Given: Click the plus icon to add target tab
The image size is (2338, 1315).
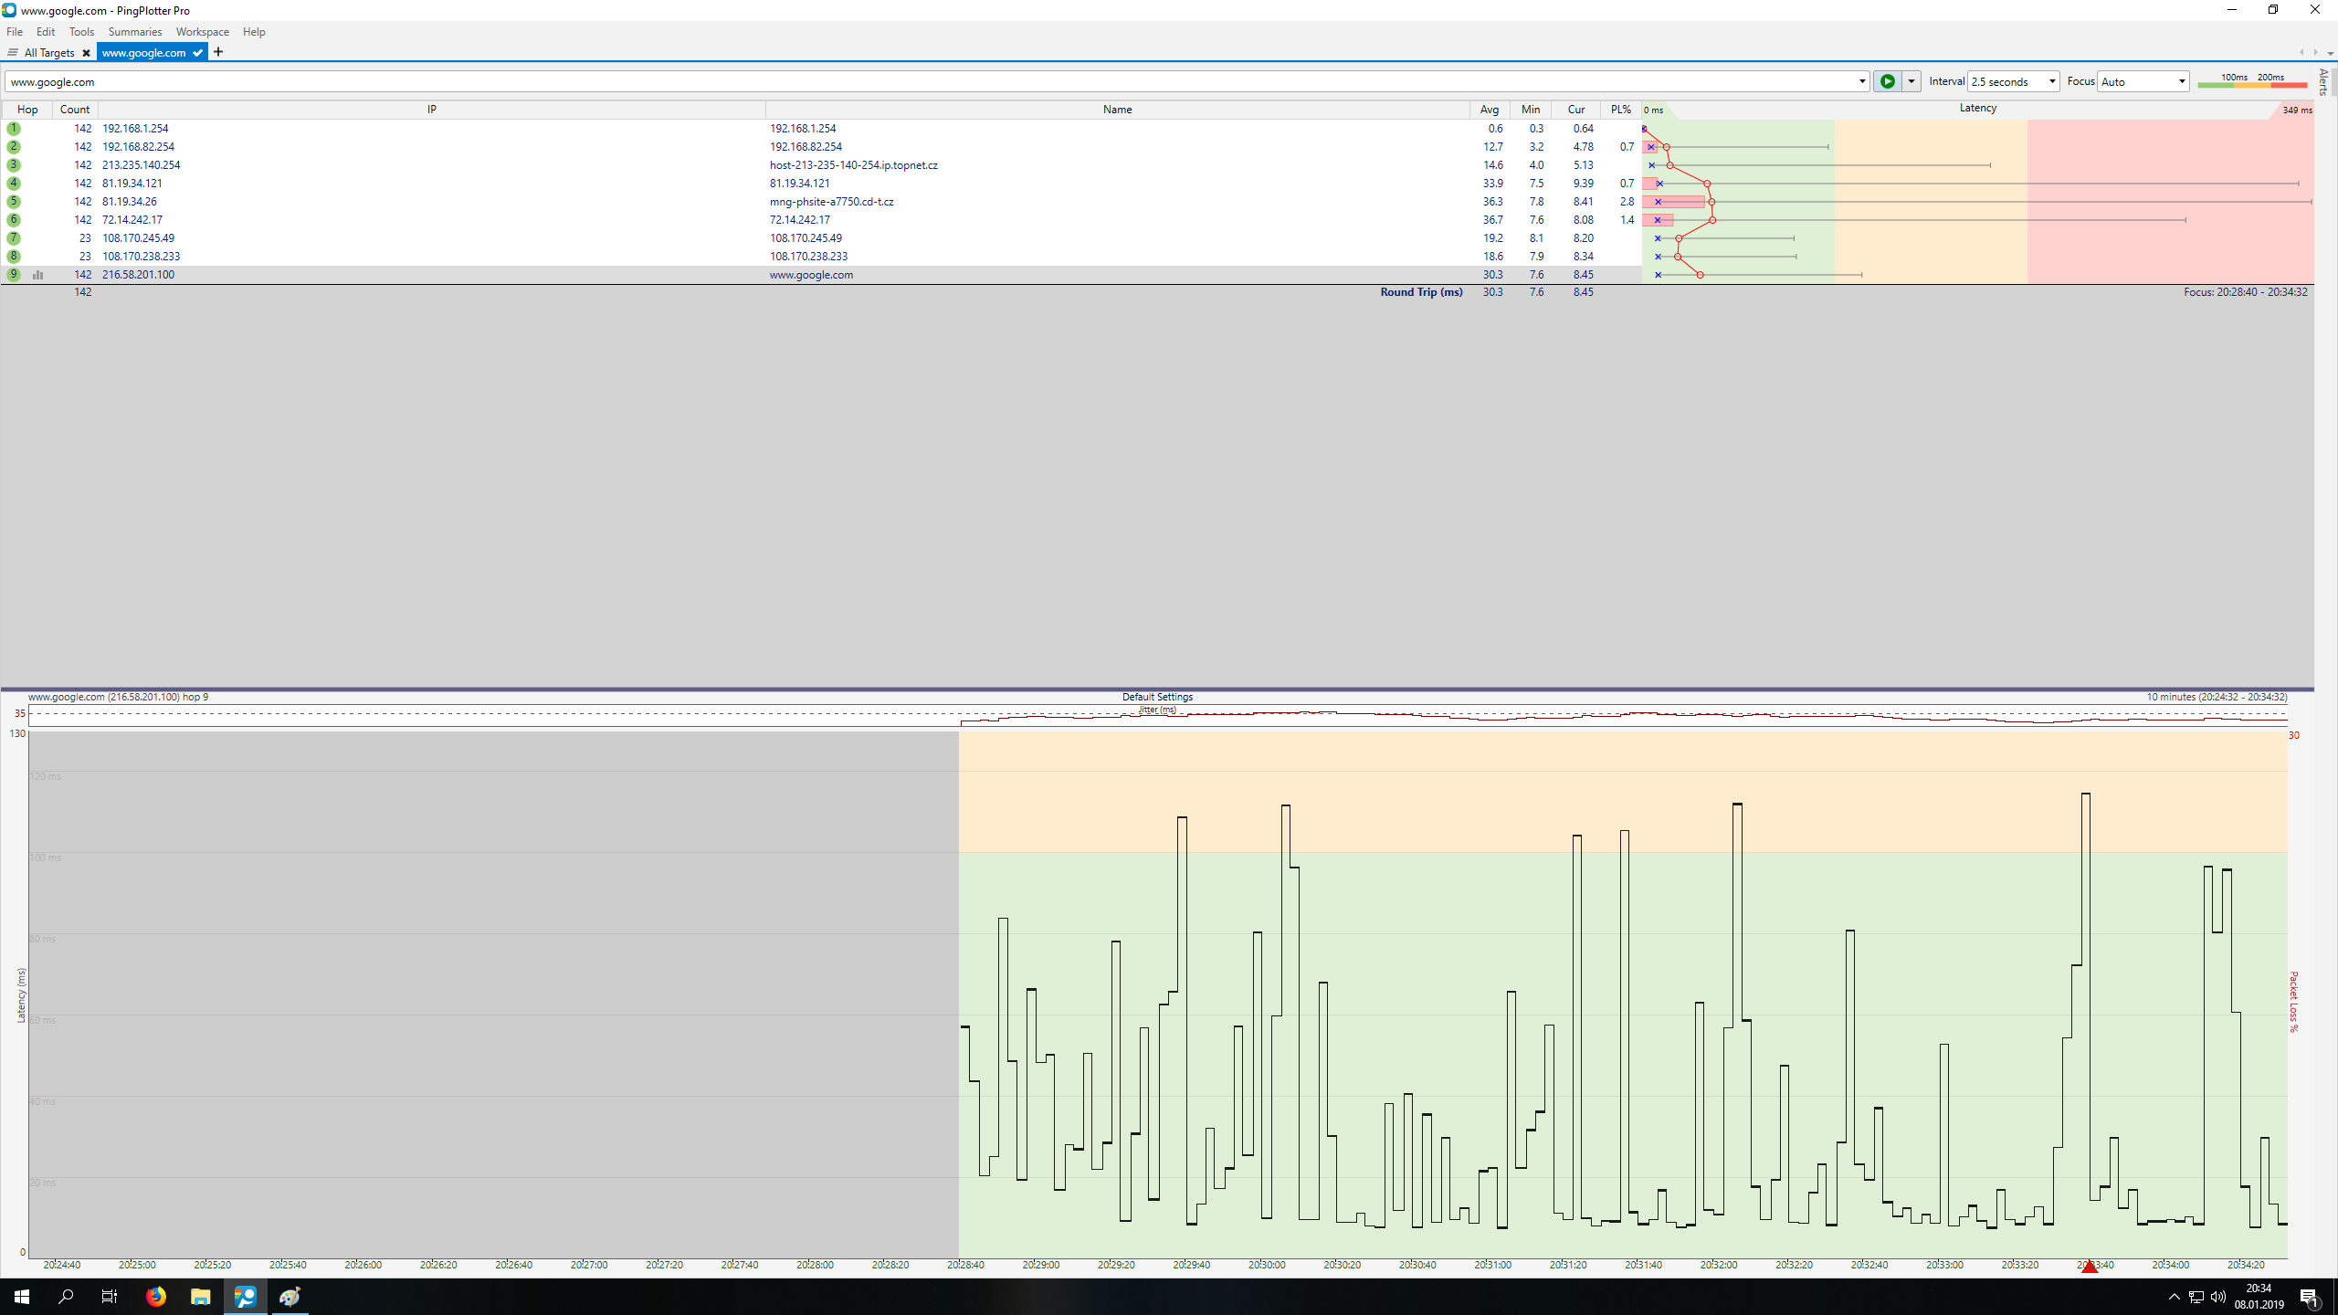Looking at the screenshot, I should coord(218,52).
